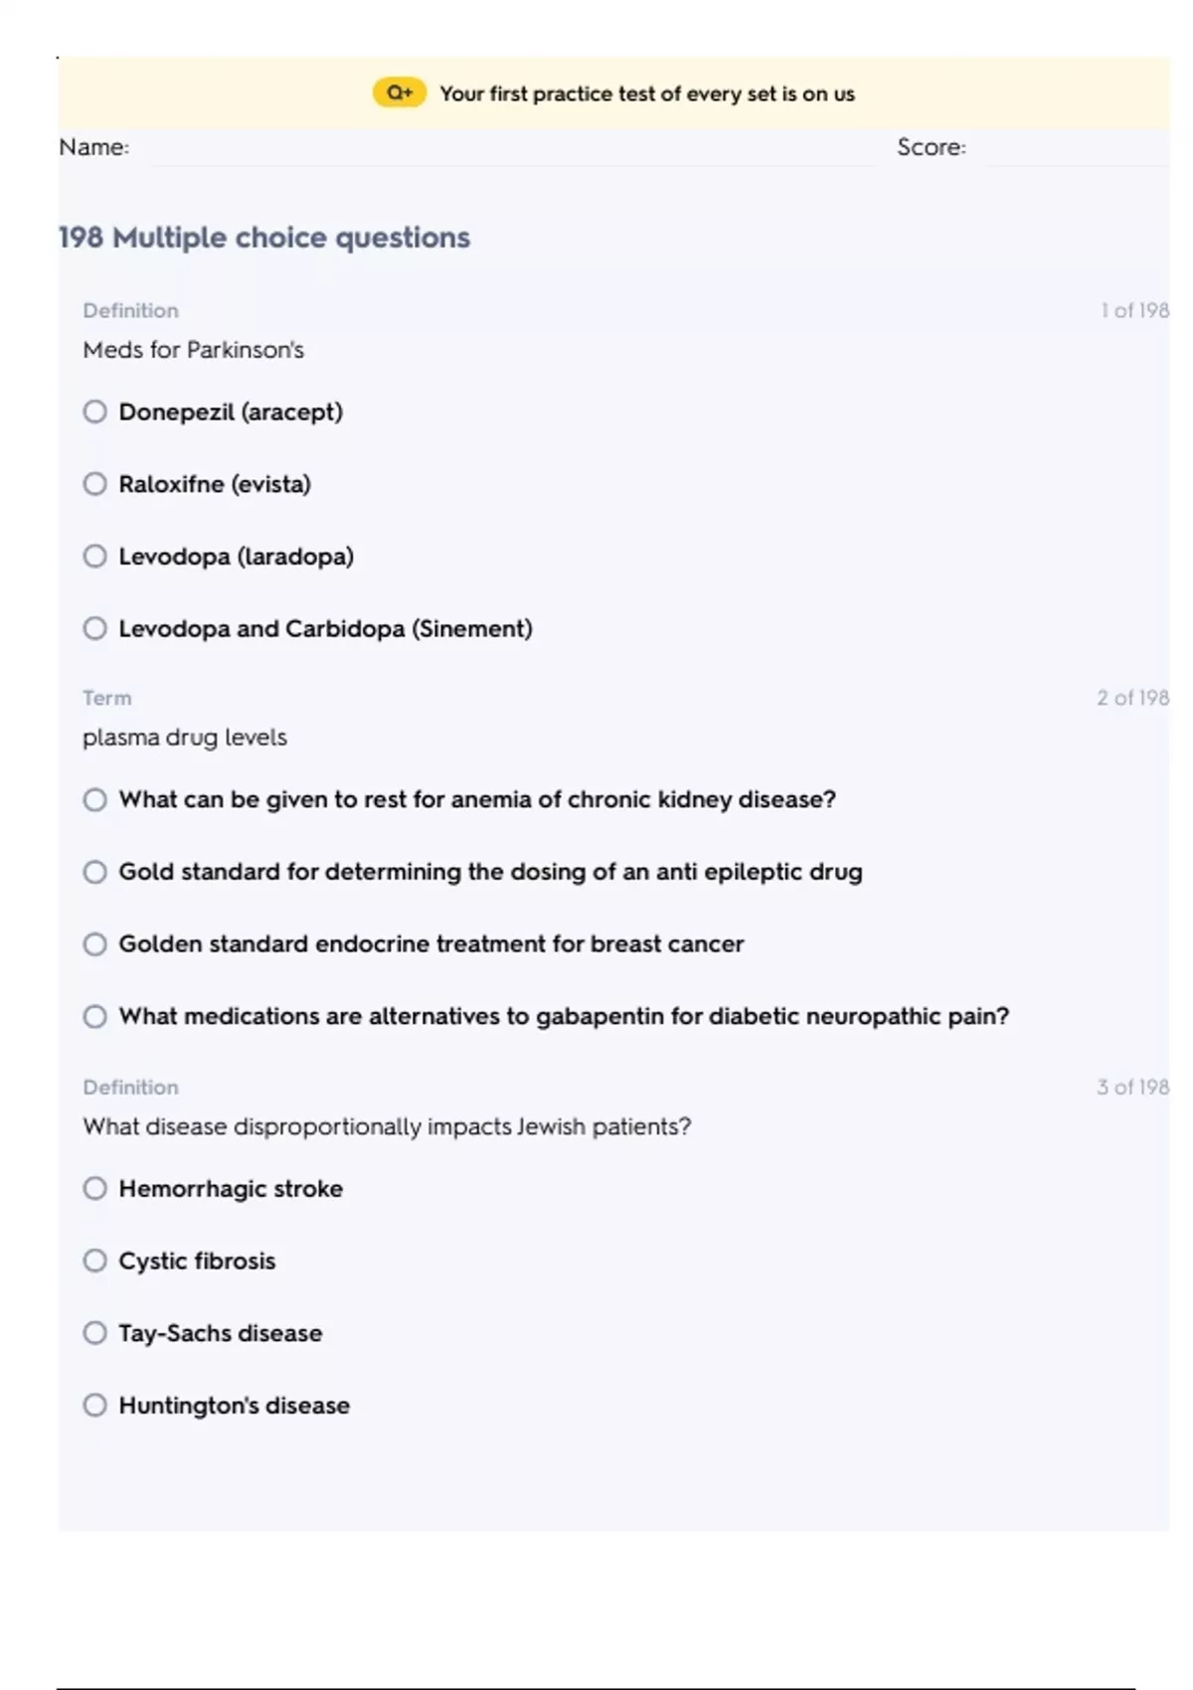Select the Huntington's disease radio button

coord(95,1405)
